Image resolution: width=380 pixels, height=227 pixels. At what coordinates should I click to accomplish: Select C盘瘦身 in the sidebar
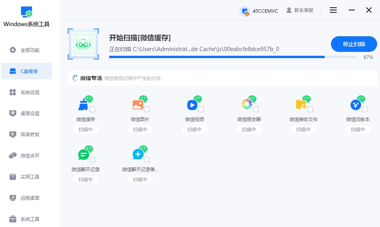pyautogui.click(x=26, y=71)
